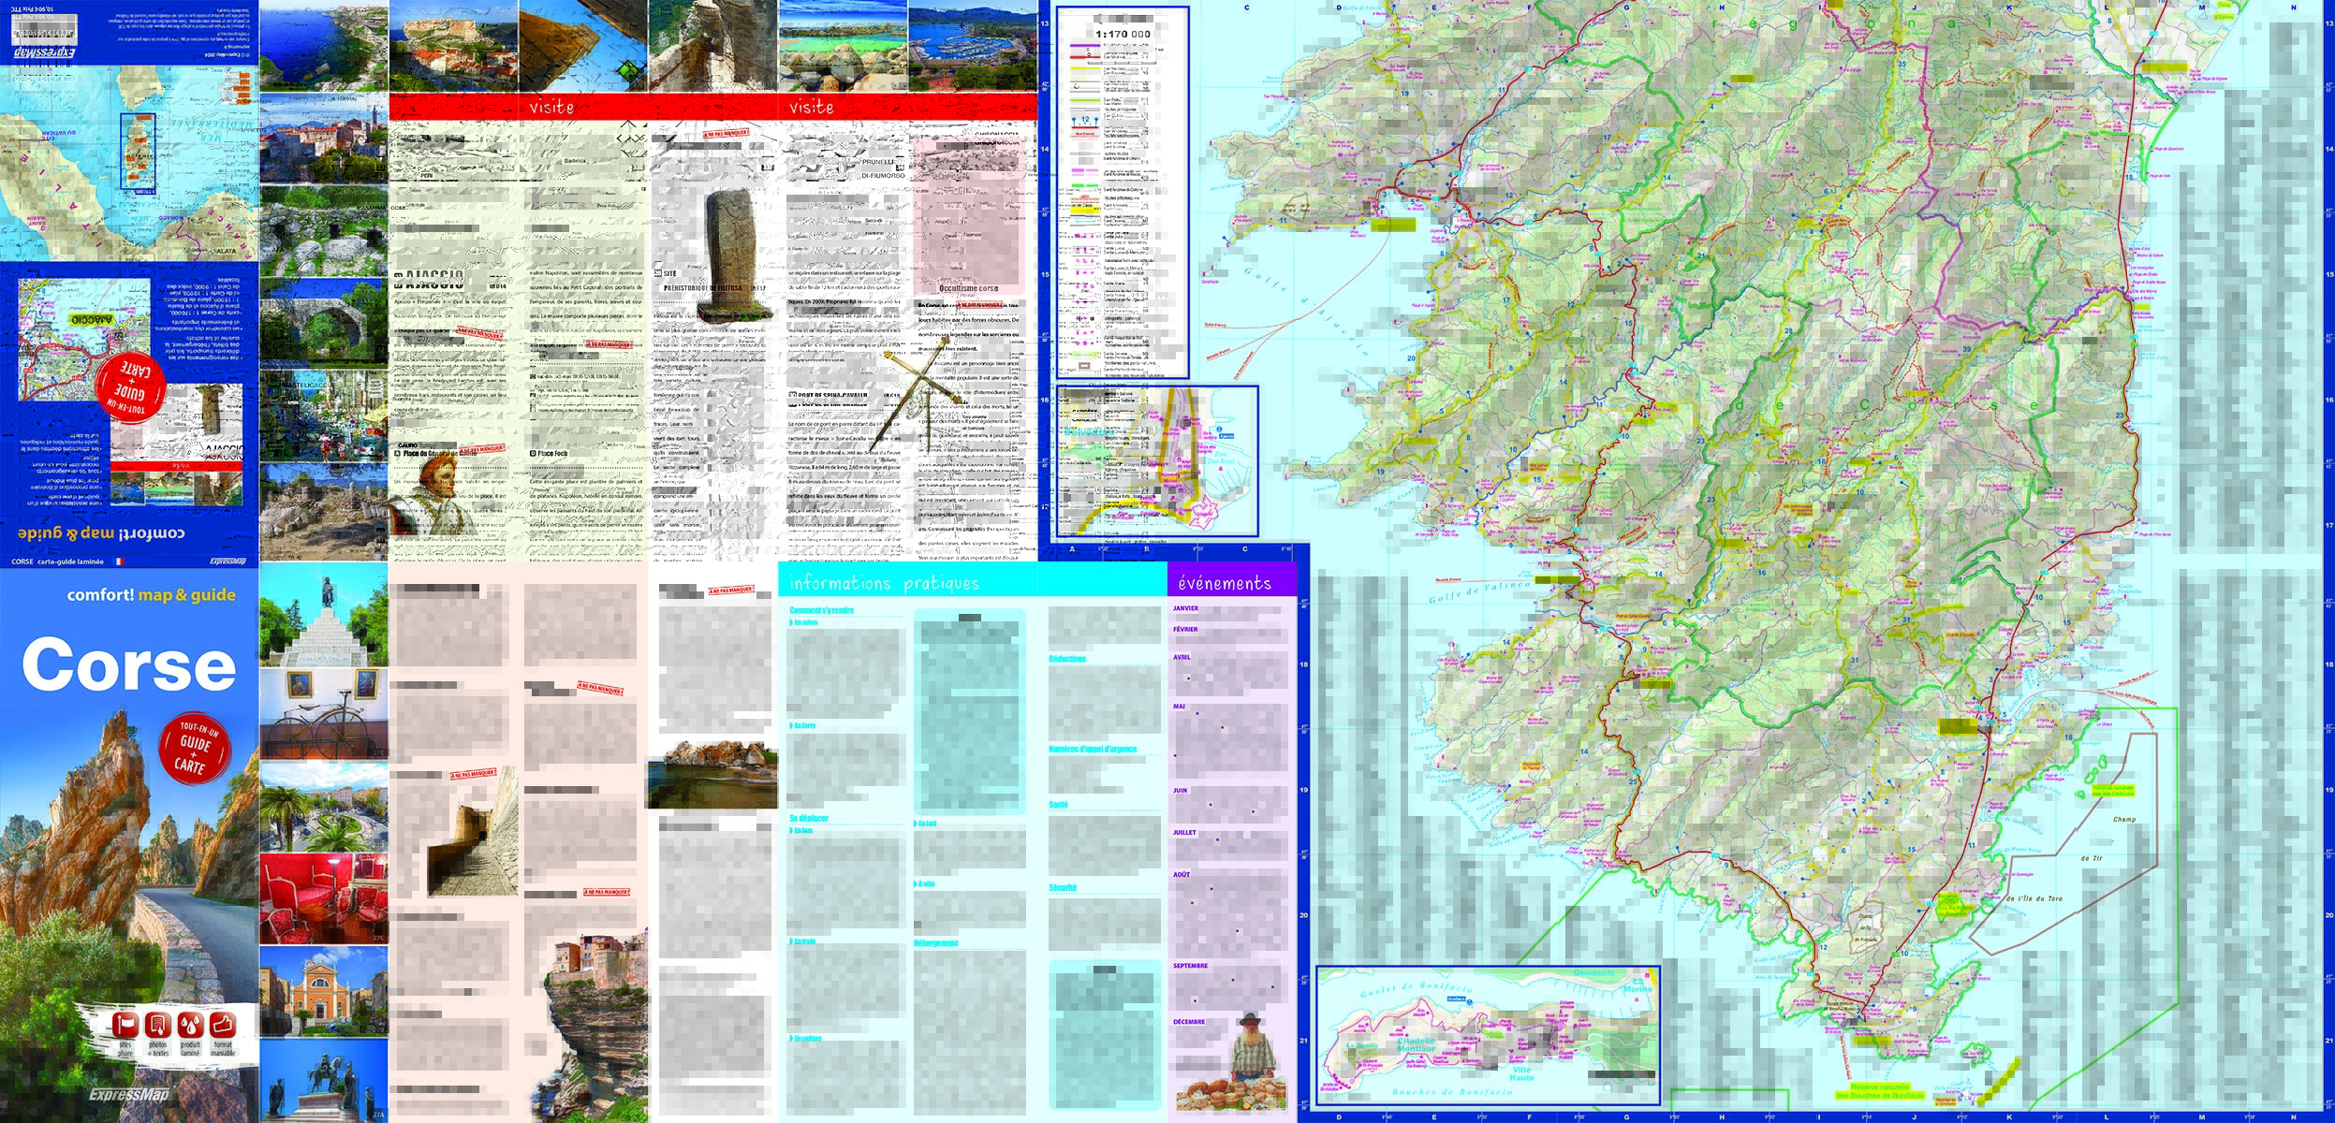Click the 'photos + textes' icon
This screenshot has height=1123, width=2335.
tap(157, 1024)
